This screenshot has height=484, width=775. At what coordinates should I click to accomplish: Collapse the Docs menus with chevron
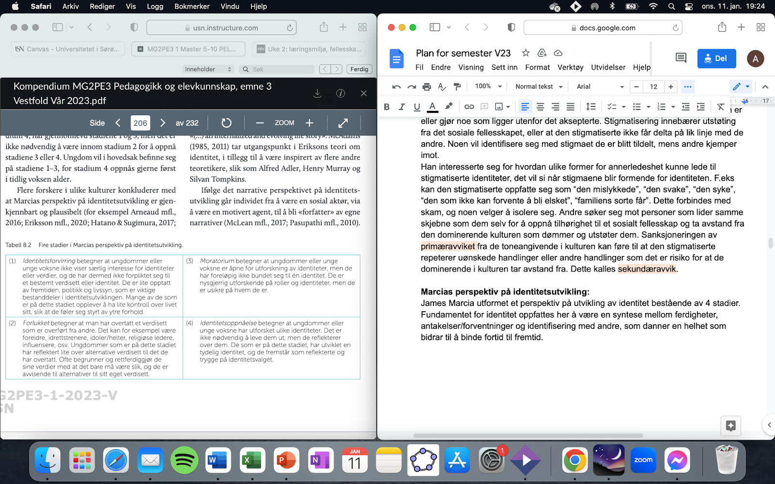(765, 87)
